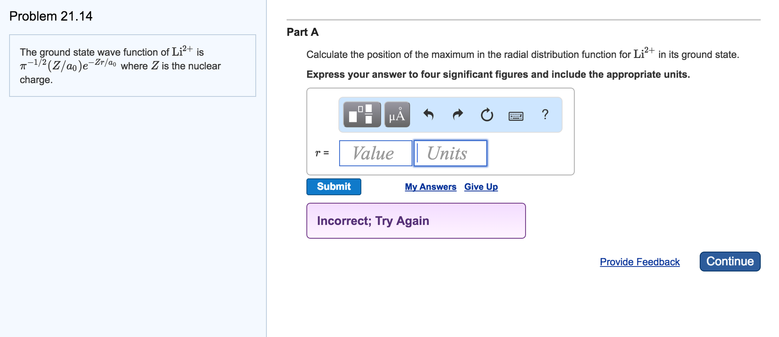Click the radial distribution question text
The height and width of the screenshot is (337, 779).
522,54
